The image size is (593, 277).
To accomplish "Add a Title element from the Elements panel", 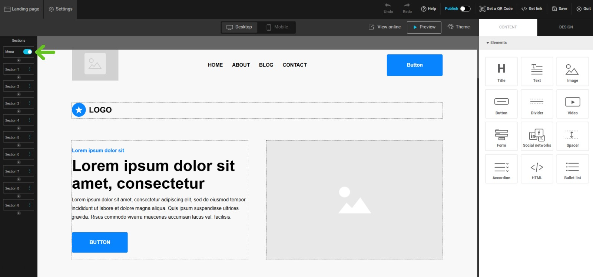I will [x=501, y=72].
